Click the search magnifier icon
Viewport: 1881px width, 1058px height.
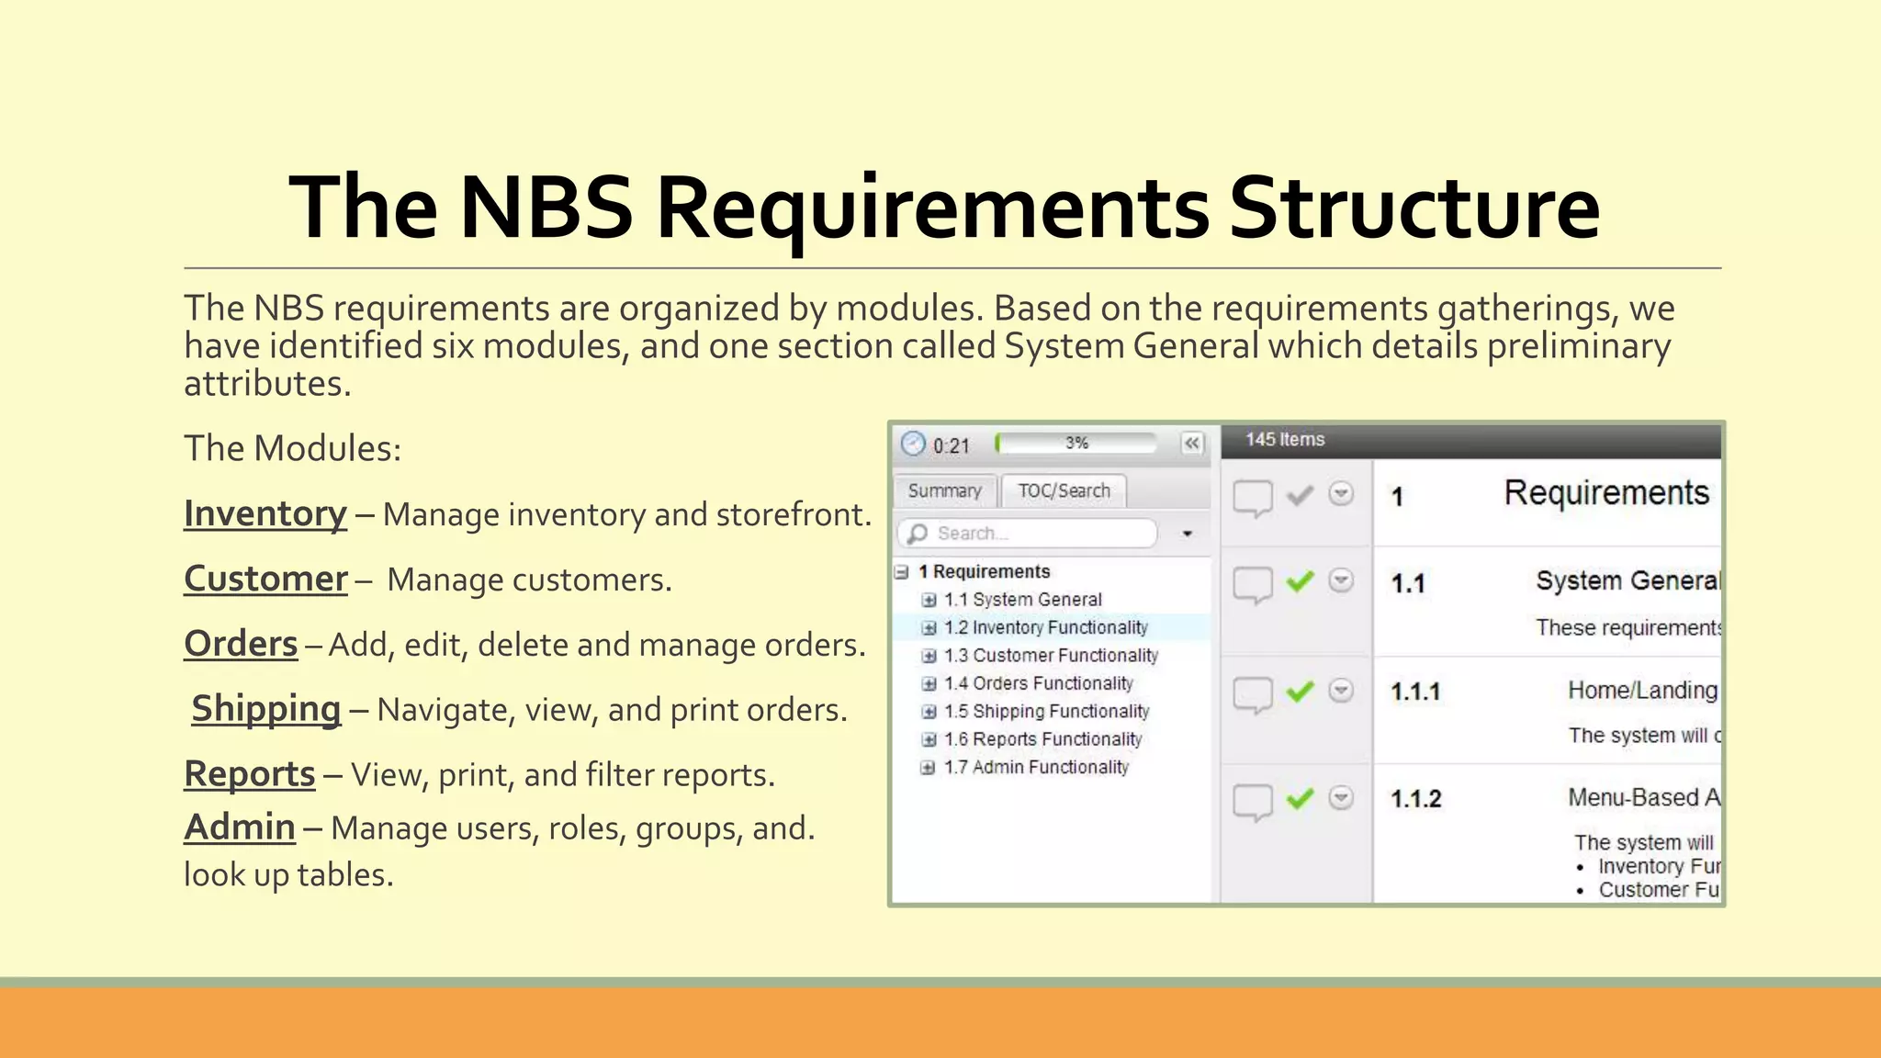[x=917, y=534]
